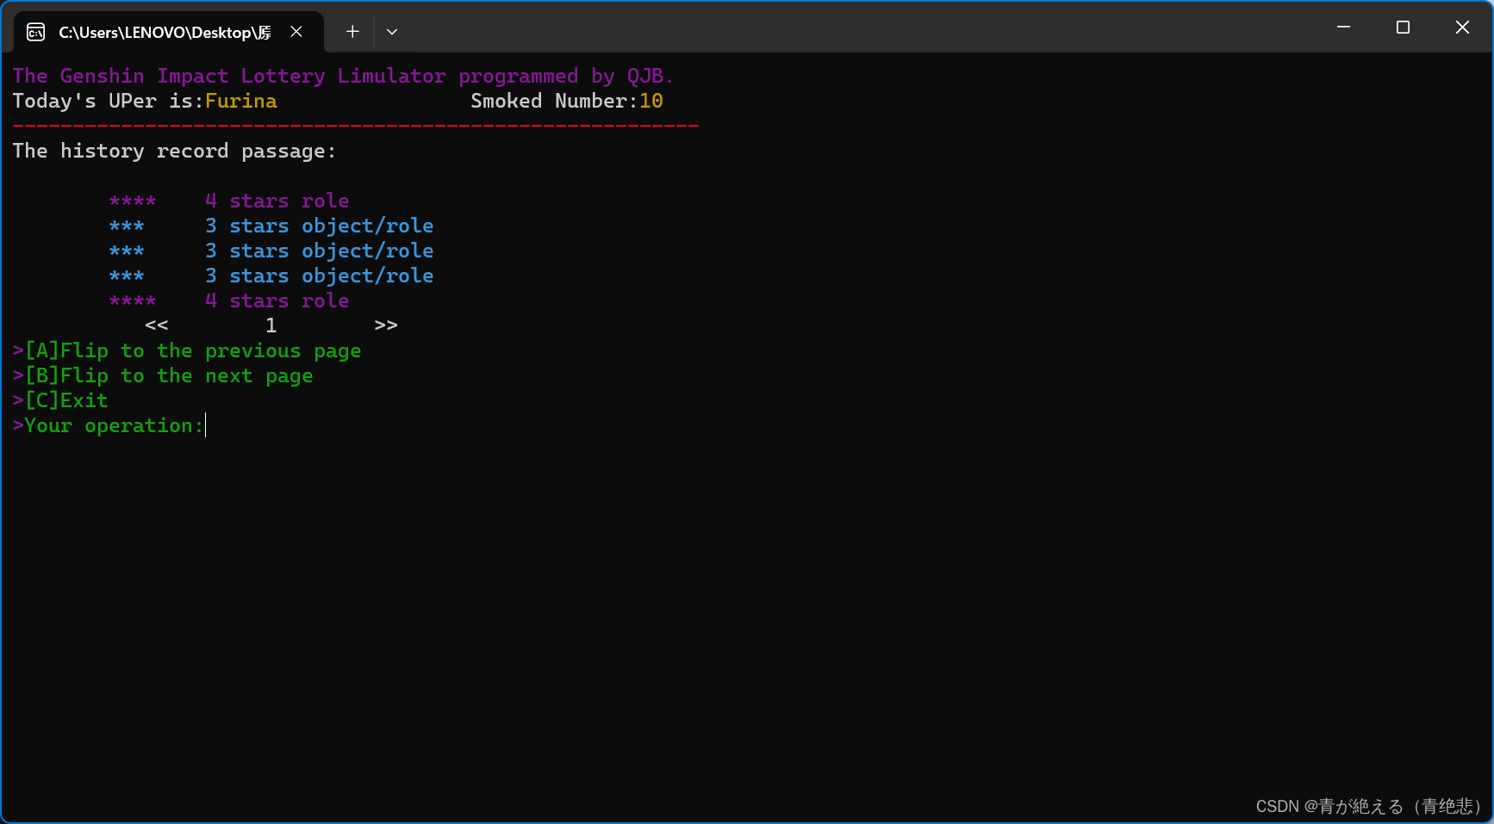1494x824 pixels.
Task: Click the '>>' next page marker
Action: (x=386, y=325)
